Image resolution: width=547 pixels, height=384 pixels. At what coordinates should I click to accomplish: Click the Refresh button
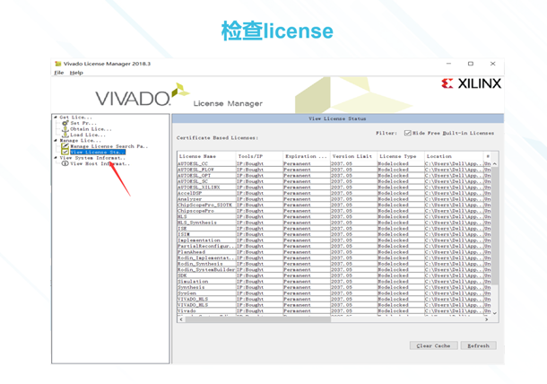point(478,345)
